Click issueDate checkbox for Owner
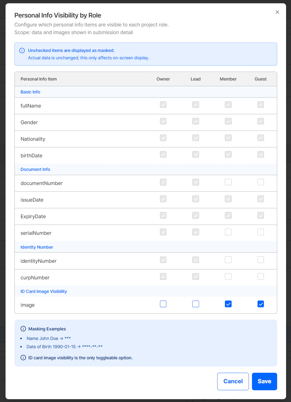The height and width of the screenshot is (402, 291). [x=163, y=199]
